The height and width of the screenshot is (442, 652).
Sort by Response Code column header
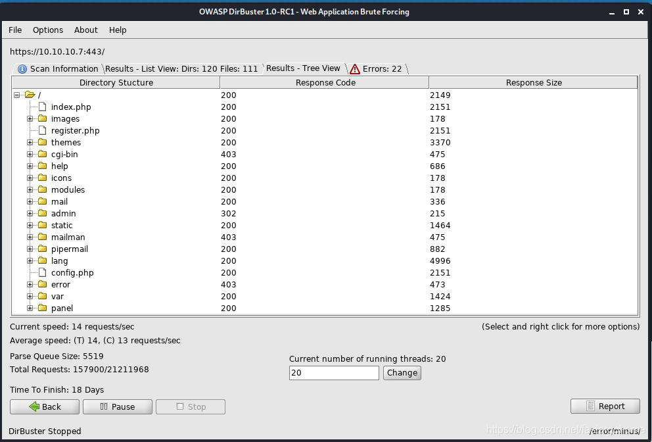click(325, 82)
